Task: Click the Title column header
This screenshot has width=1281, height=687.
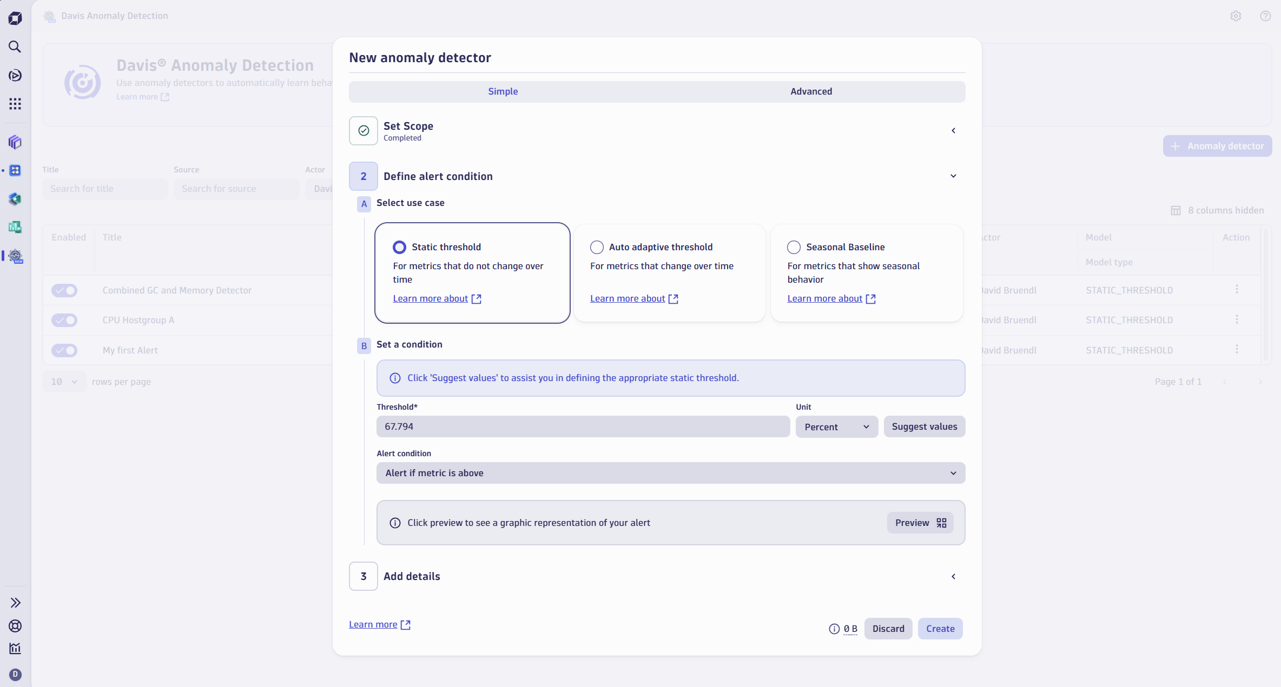Action: 112,238
